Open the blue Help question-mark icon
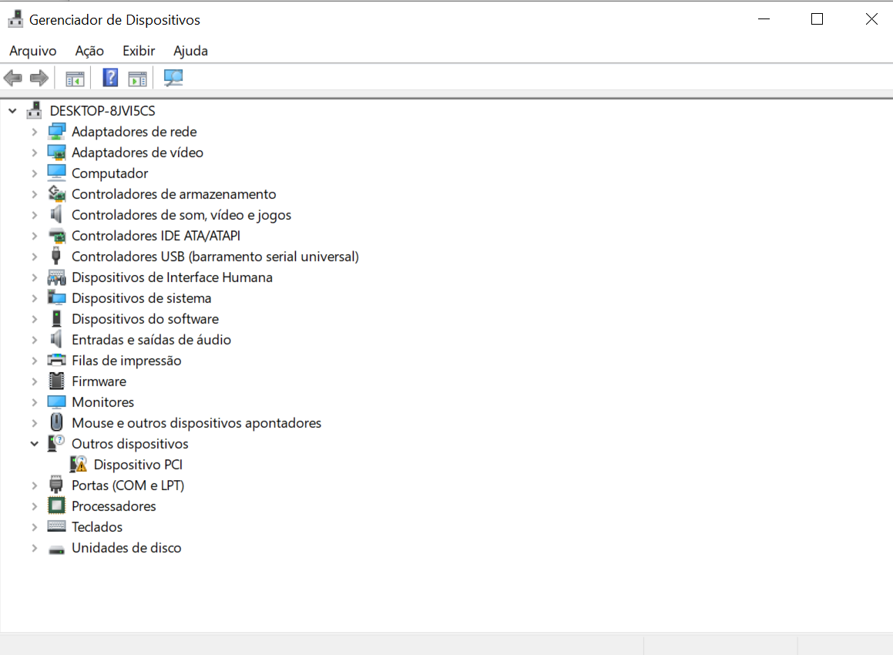893x655 pixels. click(x=110, y=78)
